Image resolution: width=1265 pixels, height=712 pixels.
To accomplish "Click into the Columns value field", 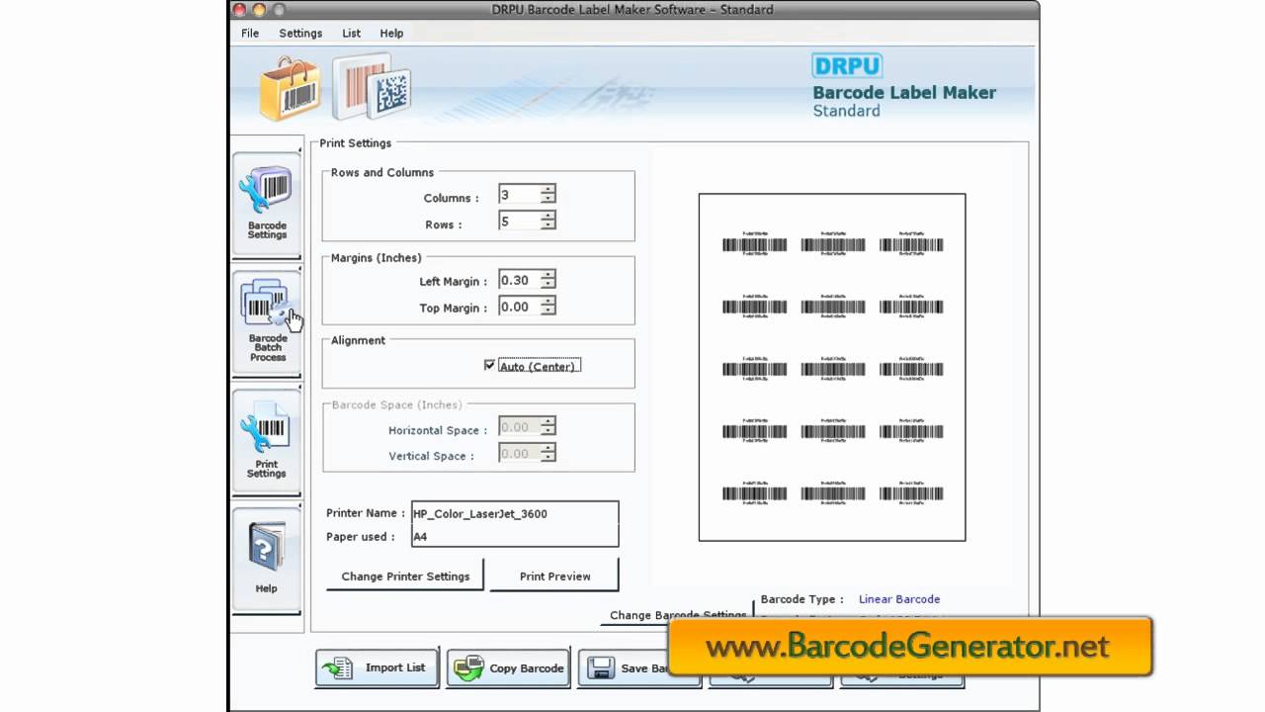I will pyautogui.click(x=519, y=194).
